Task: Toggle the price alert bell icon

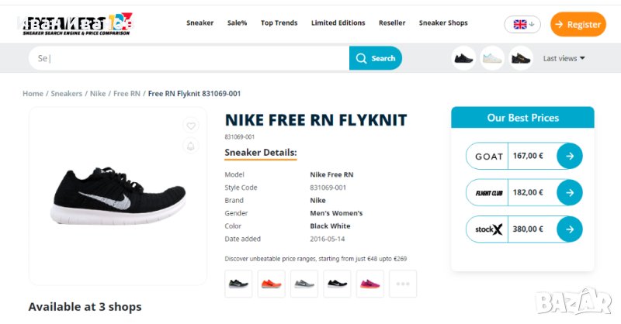Action: [191, 146]
